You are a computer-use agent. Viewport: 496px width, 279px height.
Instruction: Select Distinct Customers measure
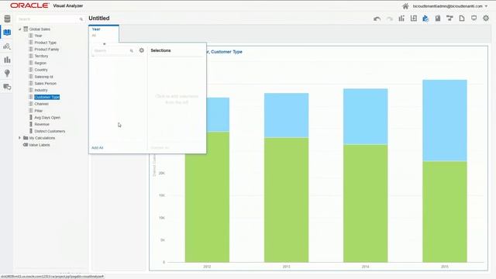[50, 131]
